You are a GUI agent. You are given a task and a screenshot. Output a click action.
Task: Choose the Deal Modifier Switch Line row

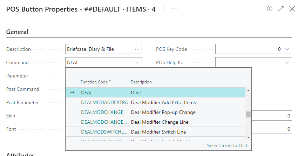tap(158, 132)
